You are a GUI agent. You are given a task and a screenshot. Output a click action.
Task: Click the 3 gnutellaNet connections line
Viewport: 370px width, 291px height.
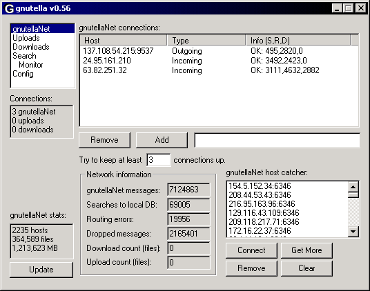34,112
